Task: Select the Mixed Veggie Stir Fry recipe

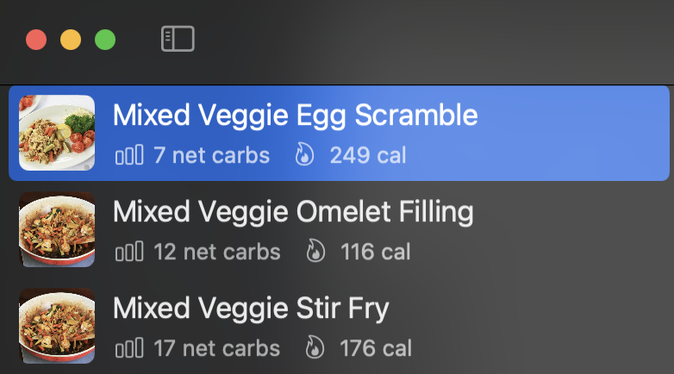Action: [339, 326]
